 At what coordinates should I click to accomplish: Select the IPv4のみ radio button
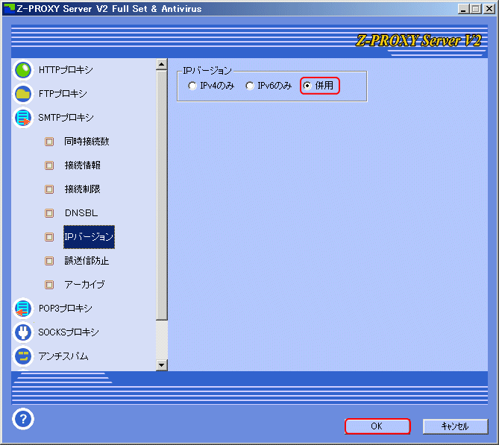192,86
